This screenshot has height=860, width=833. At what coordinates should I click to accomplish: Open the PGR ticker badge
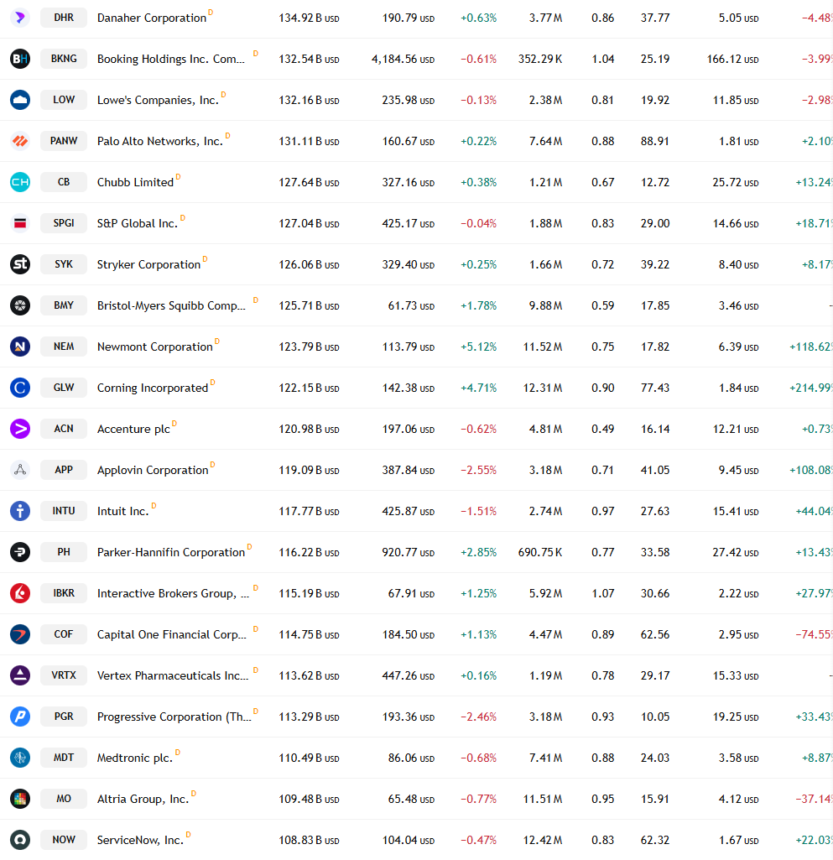(64, 717)
